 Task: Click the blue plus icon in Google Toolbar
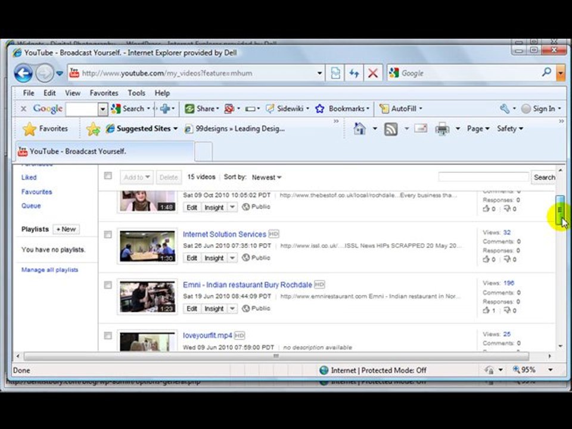tap(165, 108)
